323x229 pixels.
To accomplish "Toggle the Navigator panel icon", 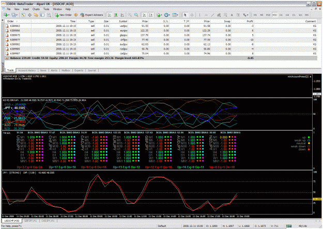I will pyautogui.click(x=36, y=15).
